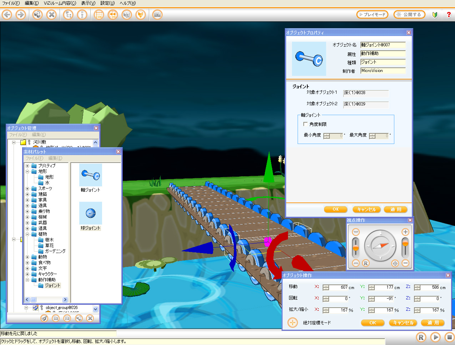
Task: Click the back arrow toolbar icon
Action: [7, 15]
